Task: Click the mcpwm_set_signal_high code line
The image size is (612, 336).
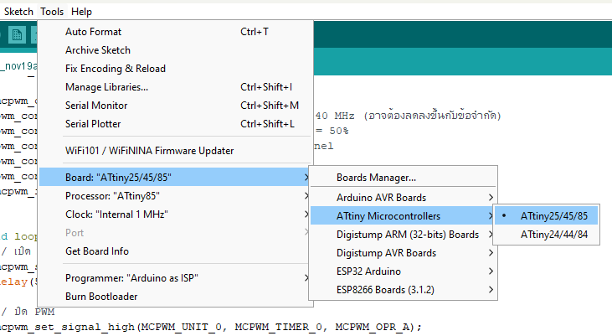Action: click(x=211, y=327)
